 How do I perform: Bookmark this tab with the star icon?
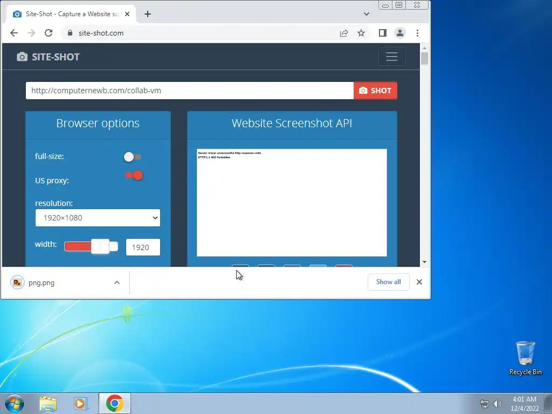[361, 33]
